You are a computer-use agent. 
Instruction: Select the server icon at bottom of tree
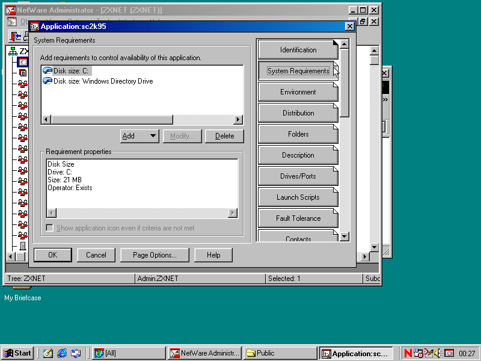pos(23,245)
